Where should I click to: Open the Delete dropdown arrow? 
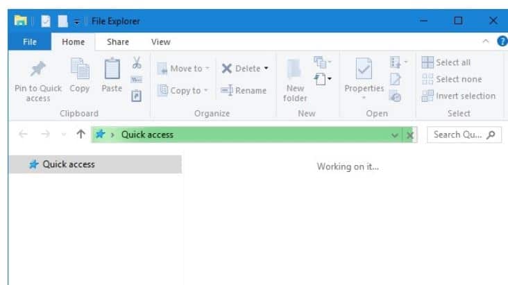(x=266, y=69)
